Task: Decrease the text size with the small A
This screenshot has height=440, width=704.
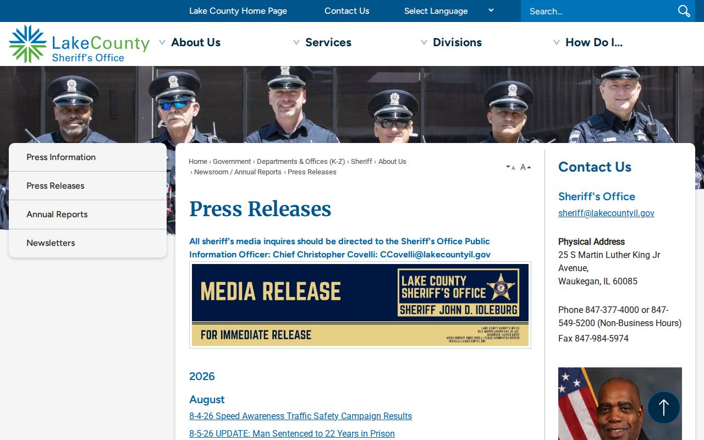Action: click(x=511, y=167)
